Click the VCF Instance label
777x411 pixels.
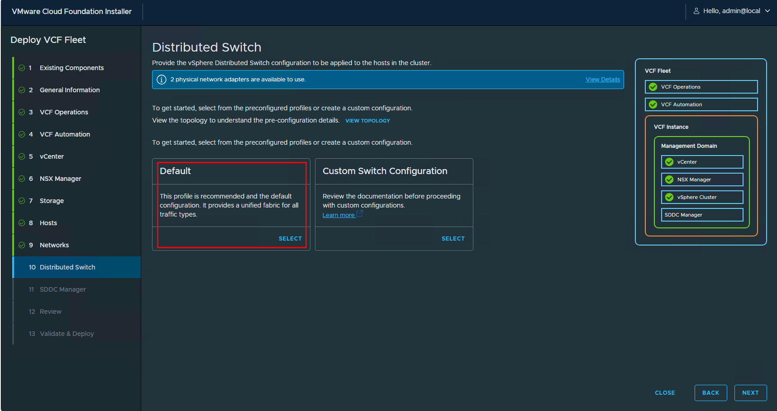pos(671,127)
